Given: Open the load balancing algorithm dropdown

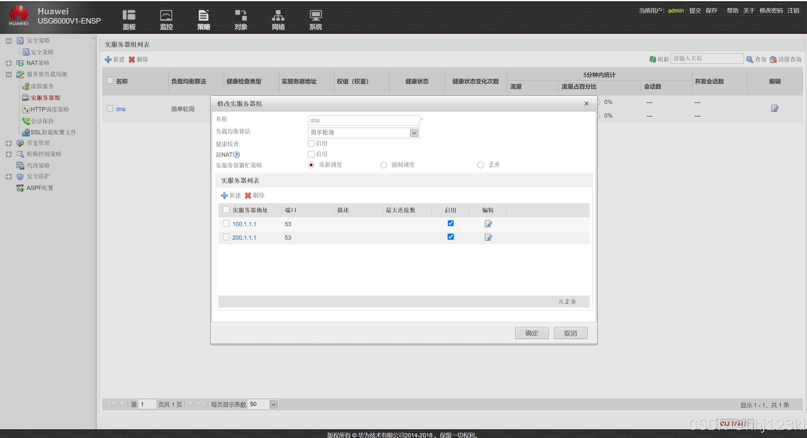Looking at the screenshot, I should (x=414, y=133).
